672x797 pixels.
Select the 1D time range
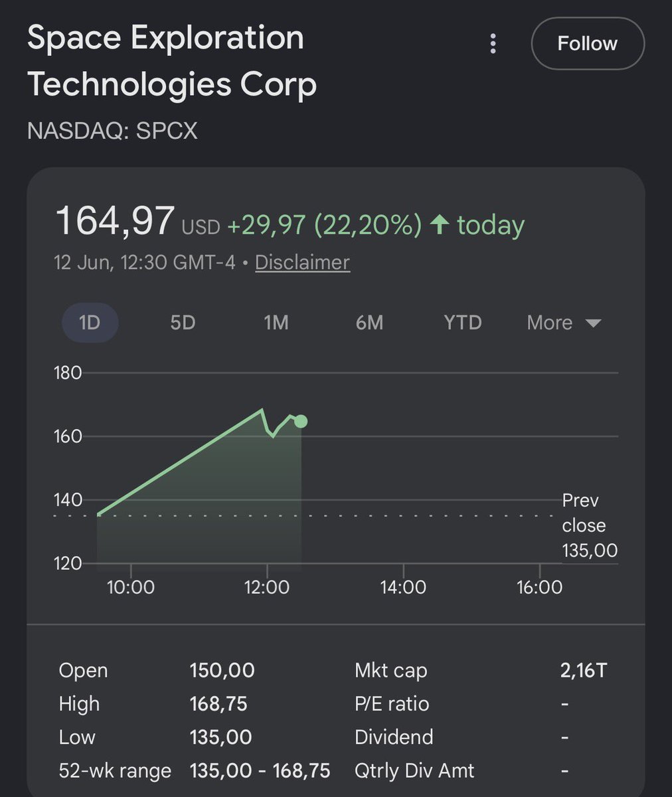90,323
